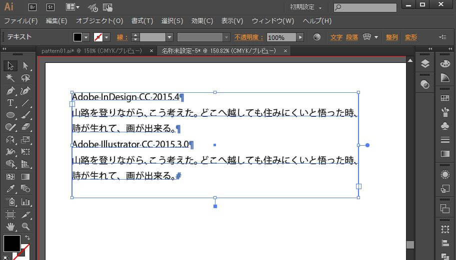
Task: Select the Shape Builder tool
Action: [x=10, y=164]
